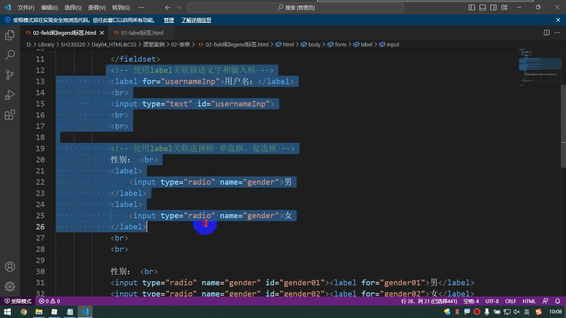Open the 选择(S) menu

click(x=73, y=7)
